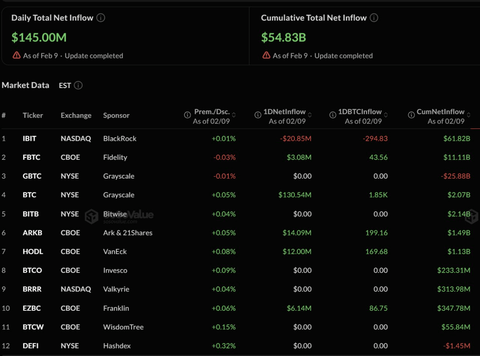Viewport: 480px width, 356px height.
Task: Sort table by the Prem./Dsc. column
Action: coord(235,115)
